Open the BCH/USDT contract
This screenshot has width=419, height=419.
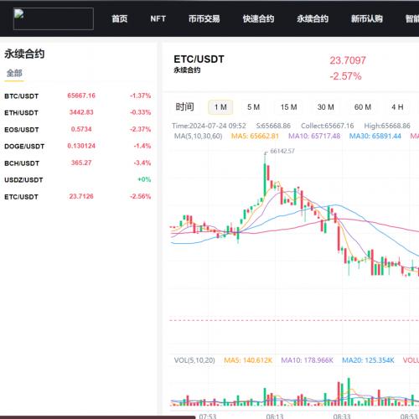[78, 163]
